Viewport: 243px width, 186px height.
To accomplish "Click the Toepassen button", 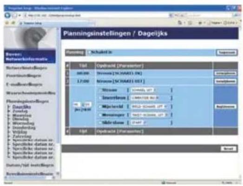I will 227,52.
